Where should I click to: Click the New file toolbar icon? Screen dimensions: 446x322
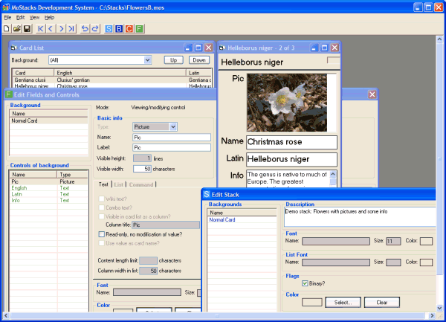pos(7,28)
